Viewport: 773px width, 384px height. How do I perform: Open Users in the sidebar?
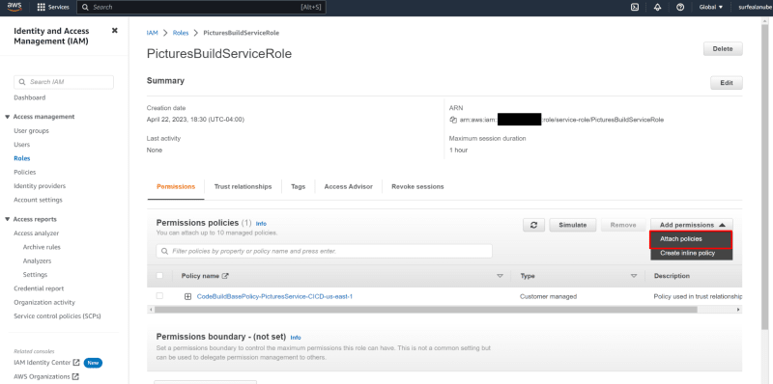[x=21, y=145]
